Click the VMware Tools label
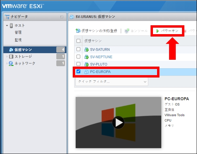Image resolution: width=197 pixels, height=154 pixels. pyautogui.click(x=174, y=115)
